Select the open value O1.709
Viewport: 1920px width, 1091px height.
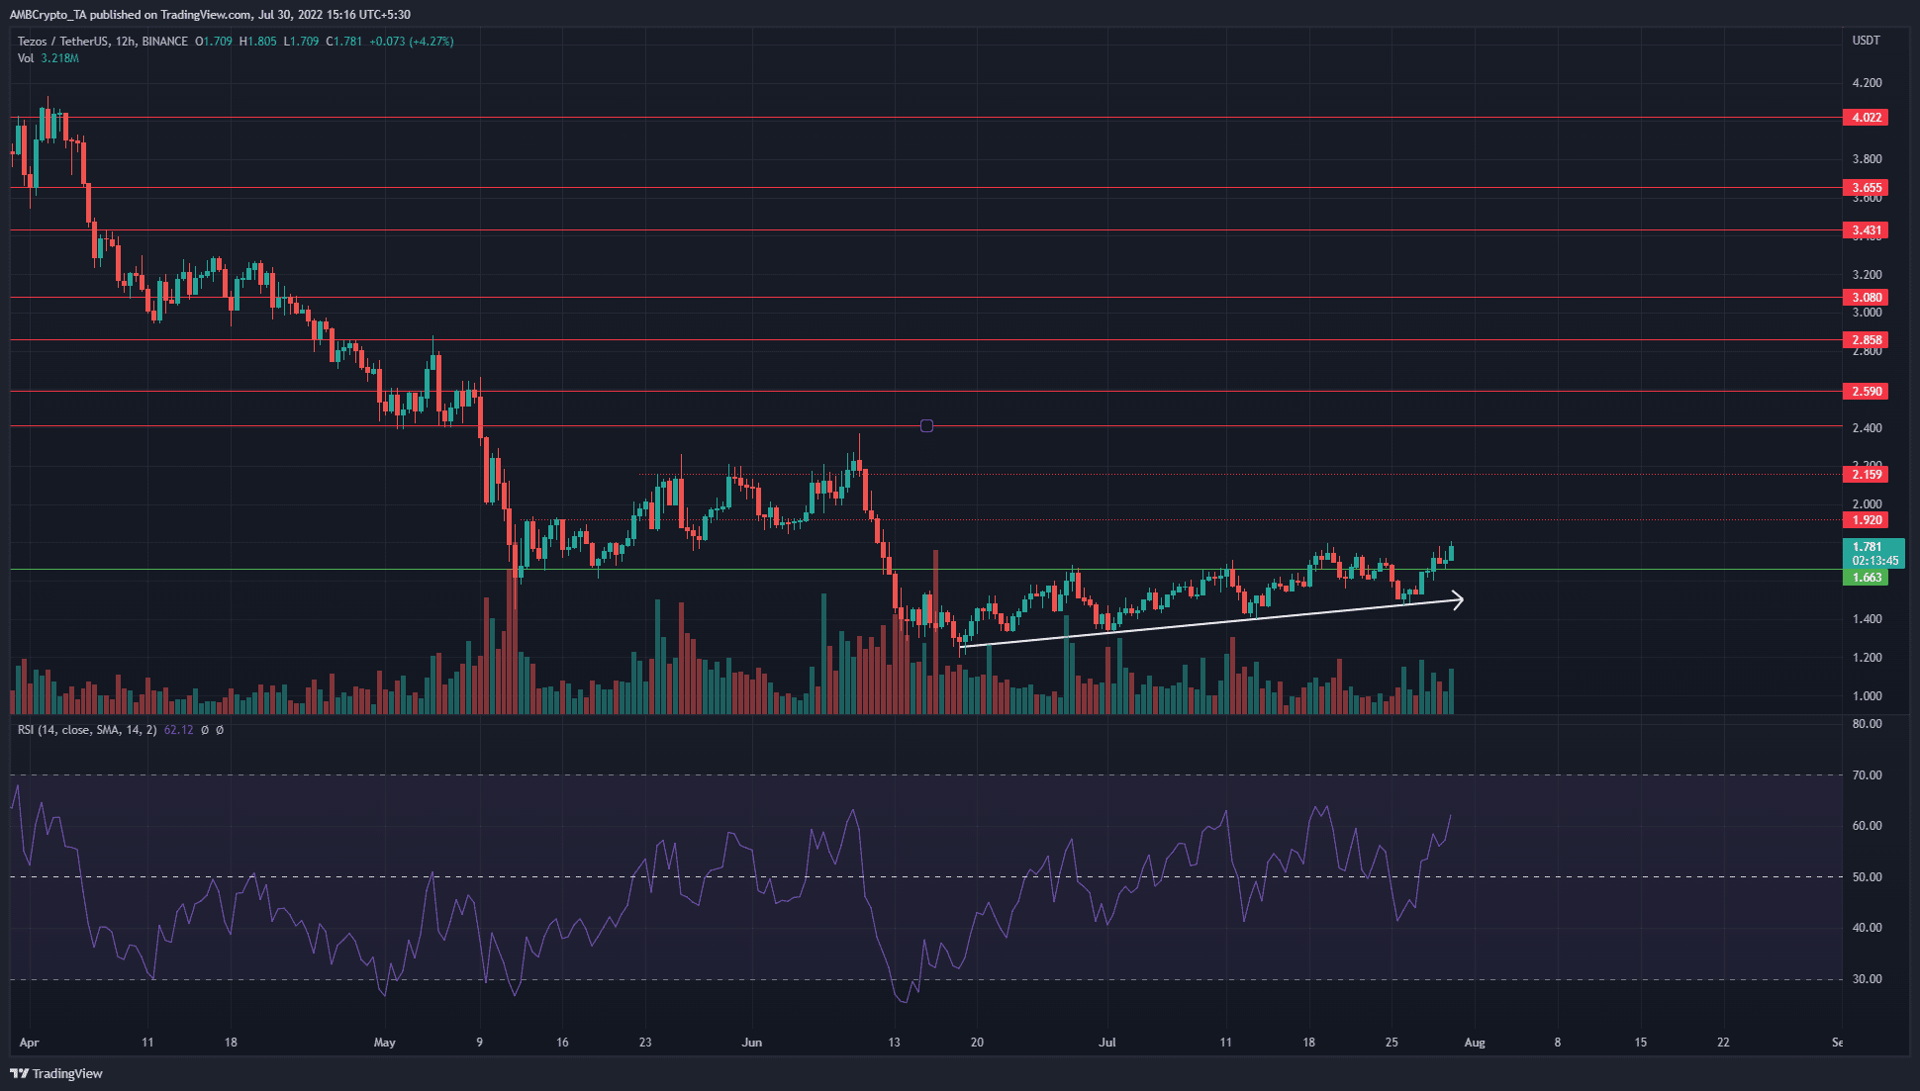tap(214, 42)
